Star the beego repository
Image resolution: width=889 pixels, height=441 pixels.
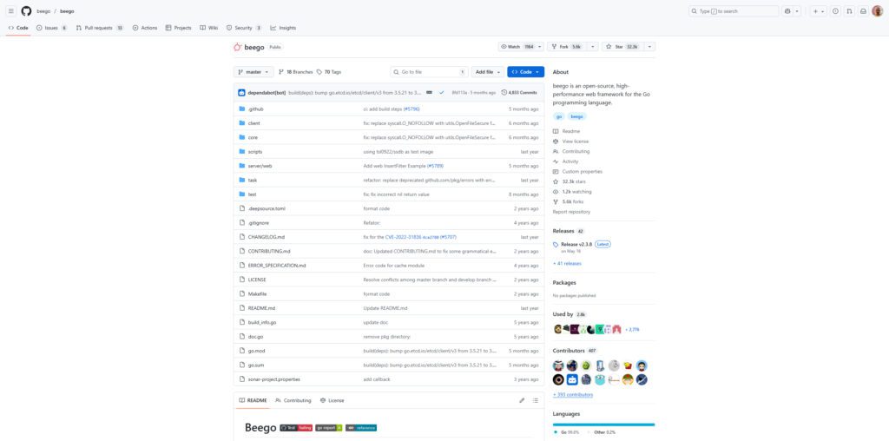coord(620,47)
